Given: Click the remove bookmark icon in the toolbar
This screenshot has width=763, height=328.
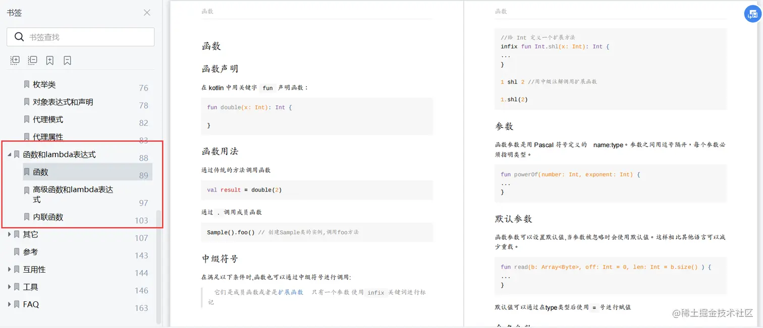Looking at the screenshot, I should point(68,60).
